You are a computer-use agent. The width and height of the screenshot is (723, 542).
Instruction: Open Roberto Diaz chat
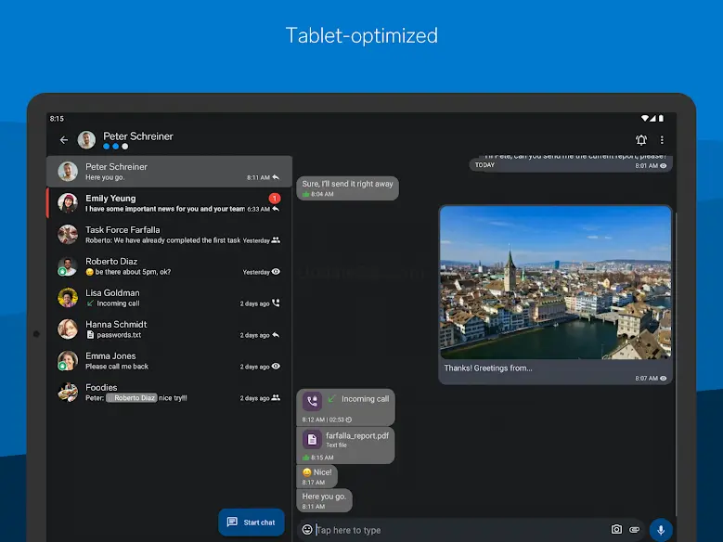169,266
